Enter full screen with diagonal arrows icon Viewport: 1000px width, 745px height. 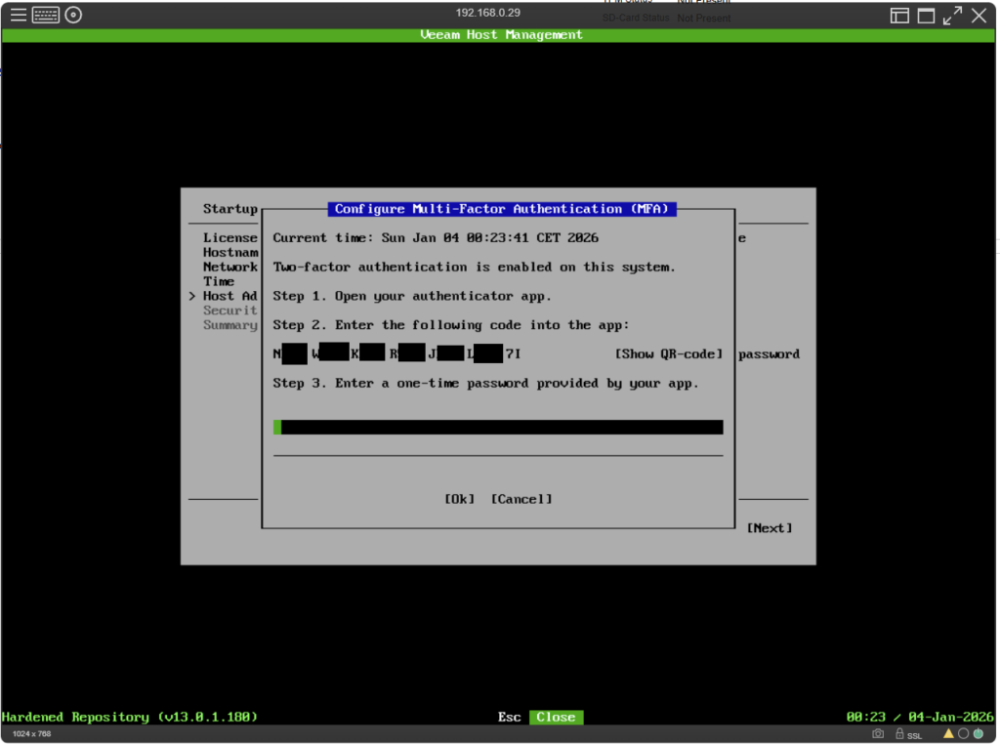point(952,15)
